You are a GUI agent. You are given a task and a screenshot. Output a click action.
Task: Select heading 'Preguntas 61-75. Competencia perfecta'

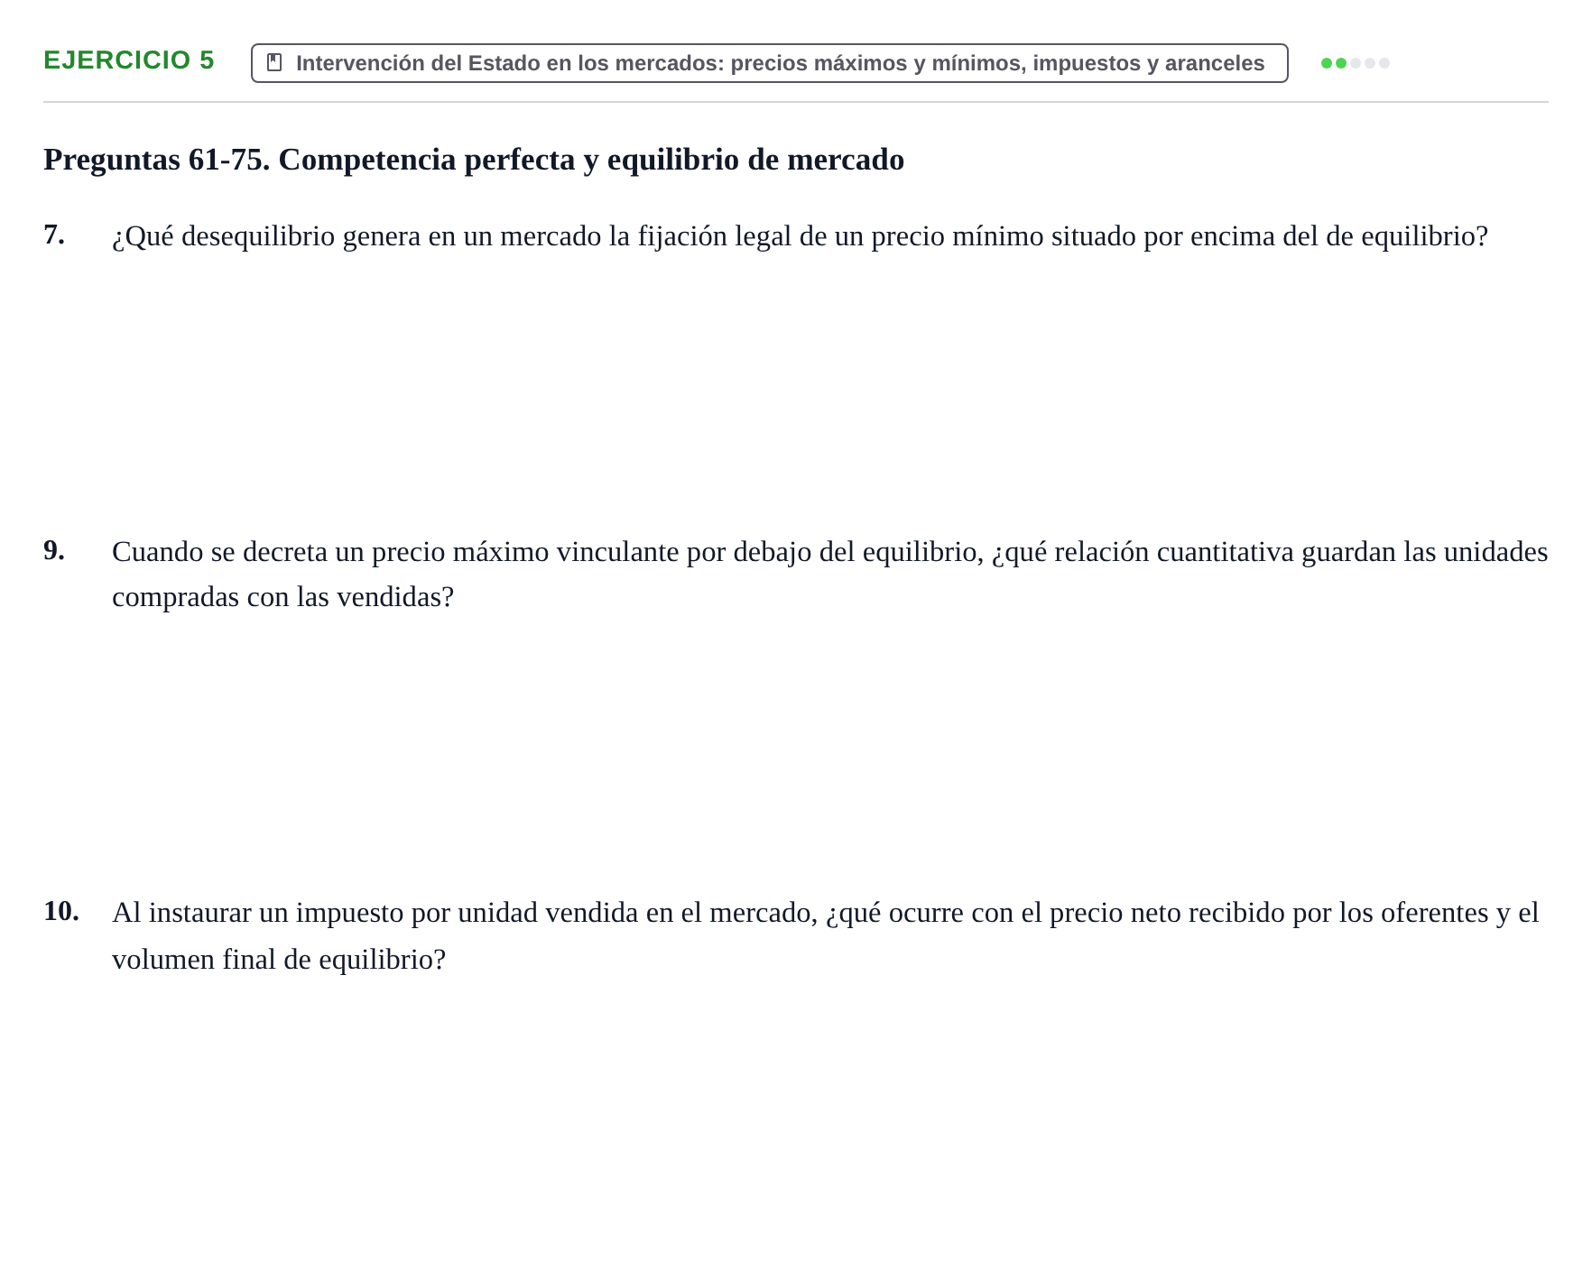474,160
